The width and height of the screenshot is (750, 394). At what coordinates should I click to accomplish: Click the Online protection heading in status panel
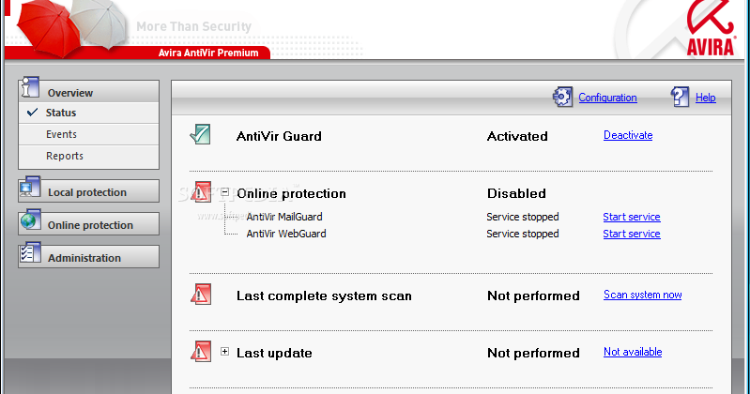[x=291, y=193]
